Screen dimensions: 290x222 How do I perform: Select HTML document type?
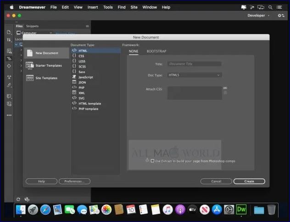pyautogui.click(x=96, y=51)
